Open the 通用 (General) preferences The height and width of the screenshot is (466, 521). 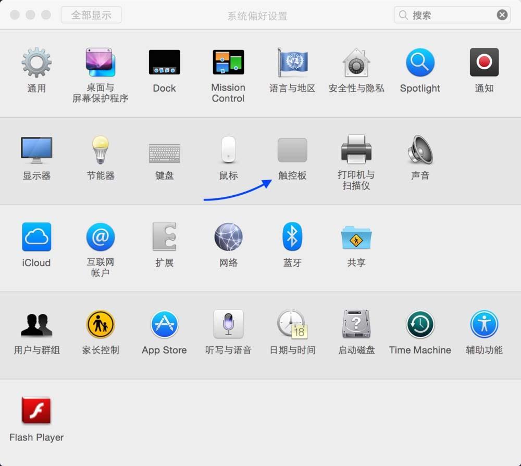click(x=36, y=62)
